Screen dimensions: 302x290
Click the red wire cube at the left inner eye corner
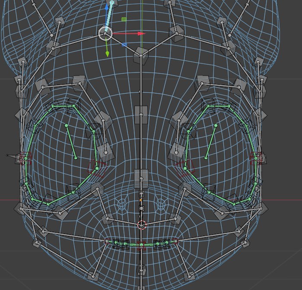coord(96,168)
